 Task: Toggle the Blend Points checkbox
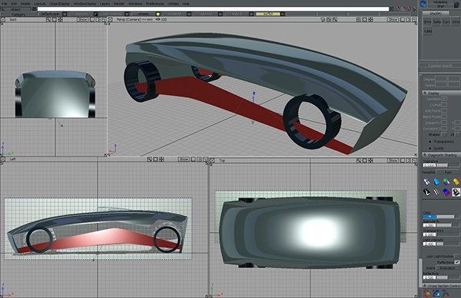(444, 116)
